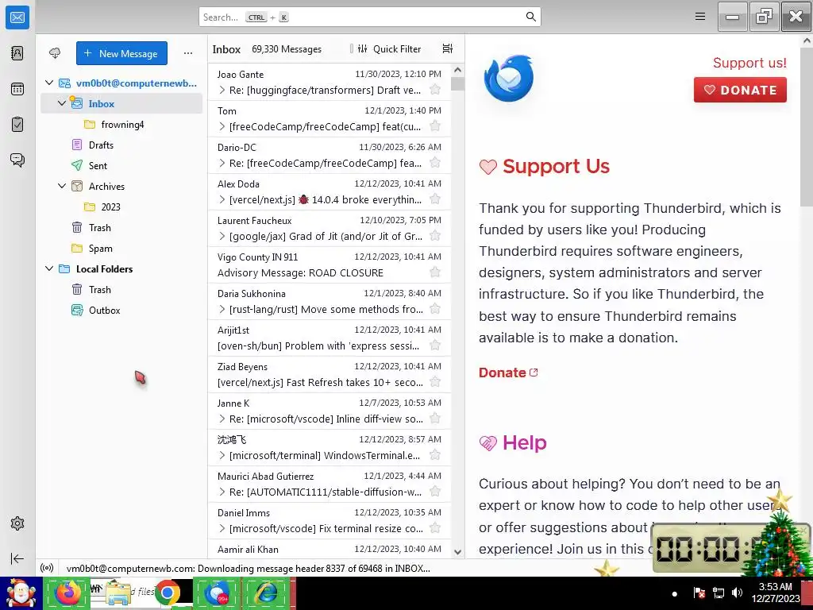Open the Mail space icon
The height and width of the screenshot is (610, 813).
17,17
